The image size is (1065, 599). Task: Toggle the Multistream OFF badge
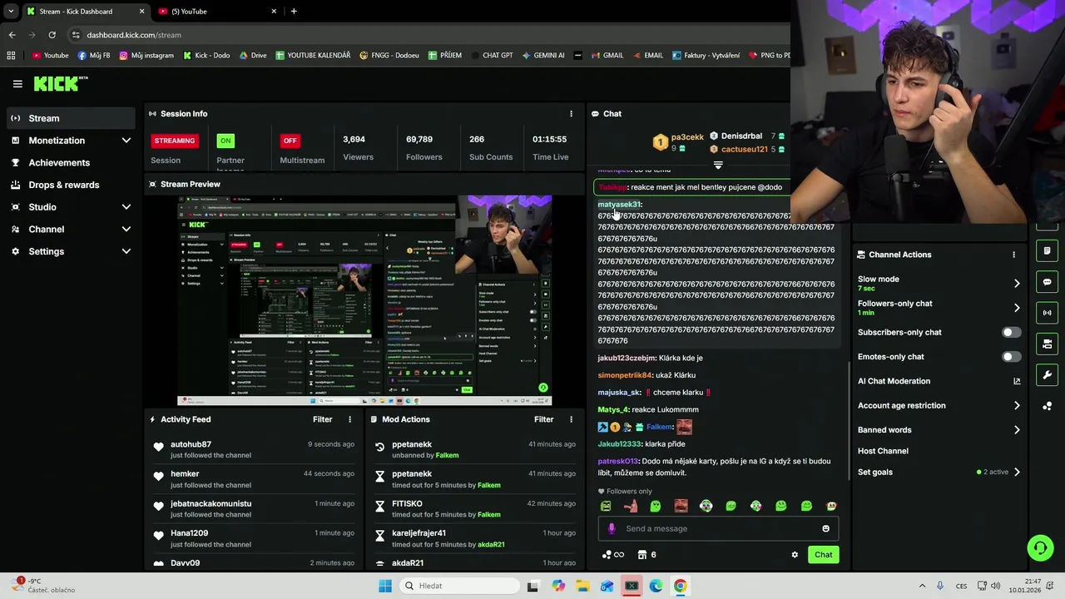tap(290, 141)
